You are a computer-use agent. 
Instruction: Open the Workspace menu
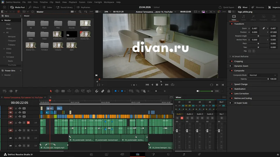[109, 2]
